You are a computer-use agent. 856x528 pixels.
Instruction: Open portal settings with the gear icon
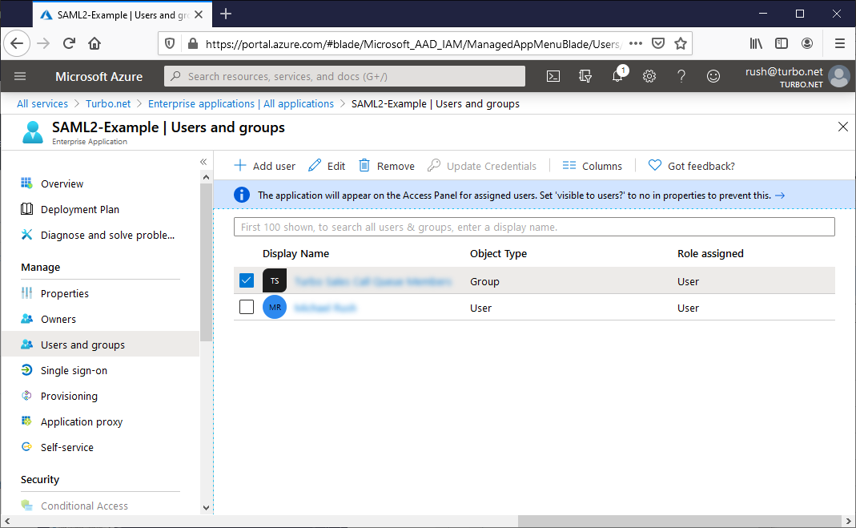pos(649,76)
